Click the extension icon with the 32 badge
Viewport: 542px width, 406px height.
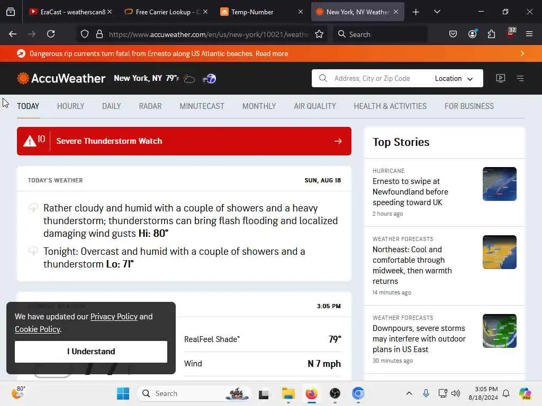(x=511, y=33)
